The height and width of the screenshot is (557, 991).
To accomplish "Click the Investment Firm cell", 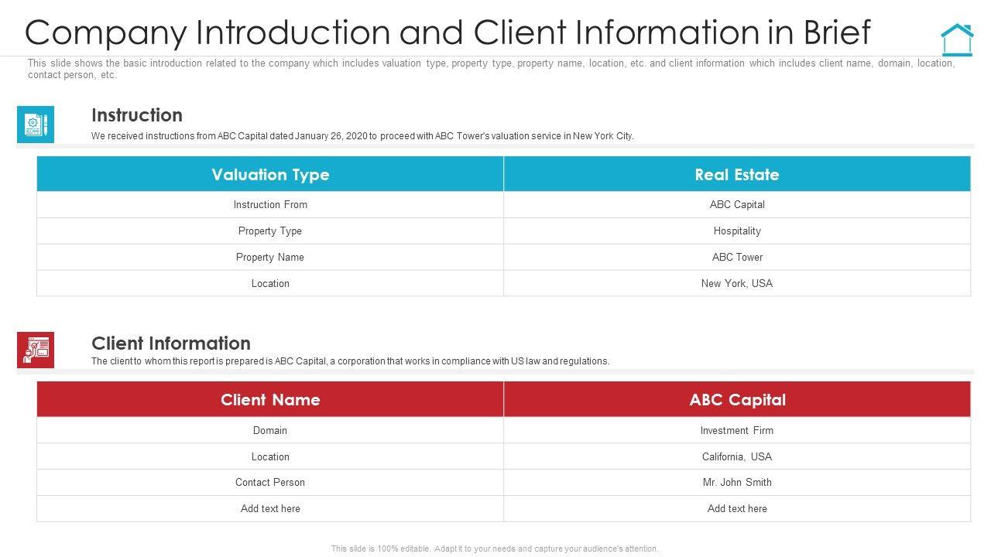I will click(736, 431).
